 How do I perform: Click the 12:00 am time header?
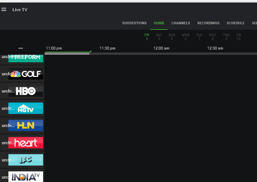click(161, 48)
